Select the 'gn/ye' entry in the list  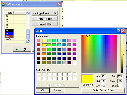tap(9, 39)
